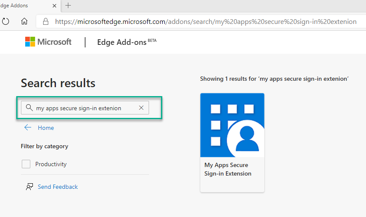
Task: Open the My Apps Secure Sign-in Extension thumbnail
Action: [232, 125]
